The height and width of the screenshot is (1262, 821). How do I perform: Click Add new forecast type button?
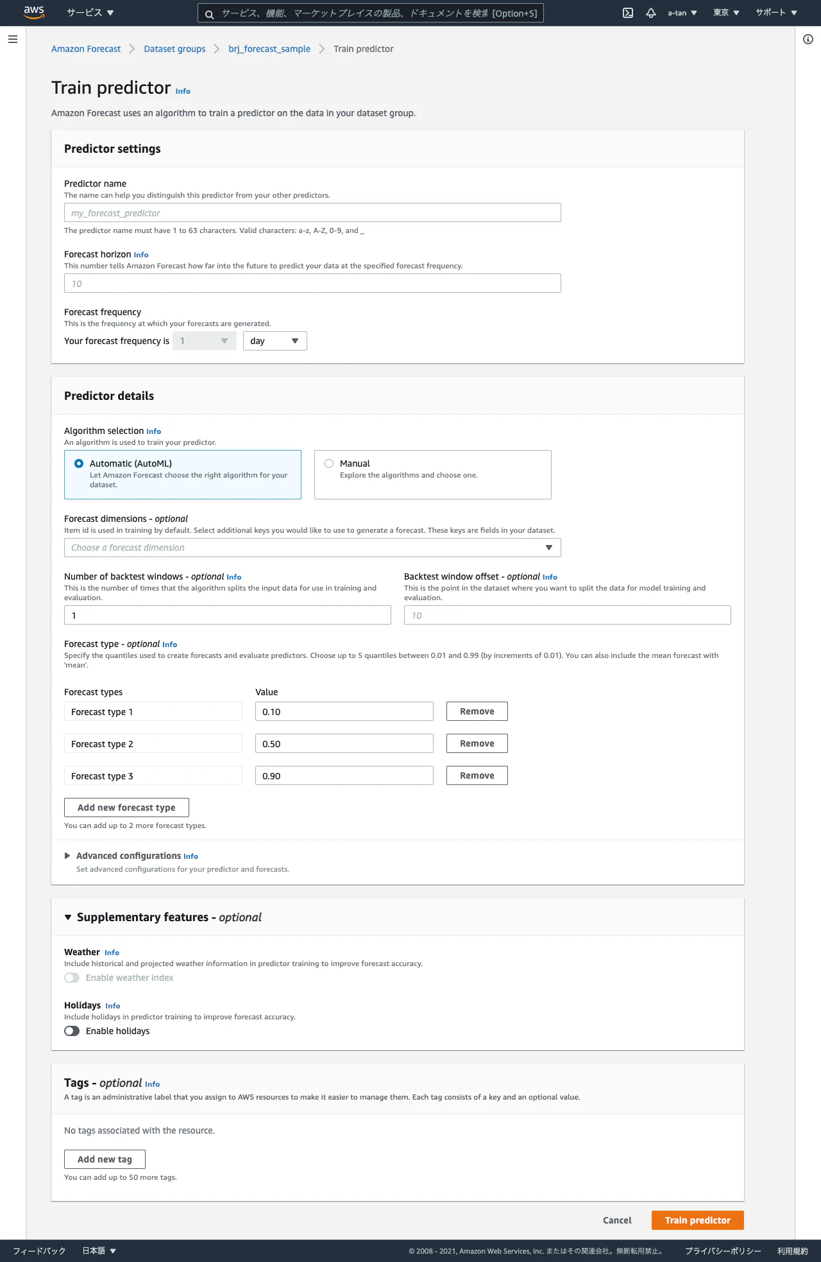[x=126, y=808]
